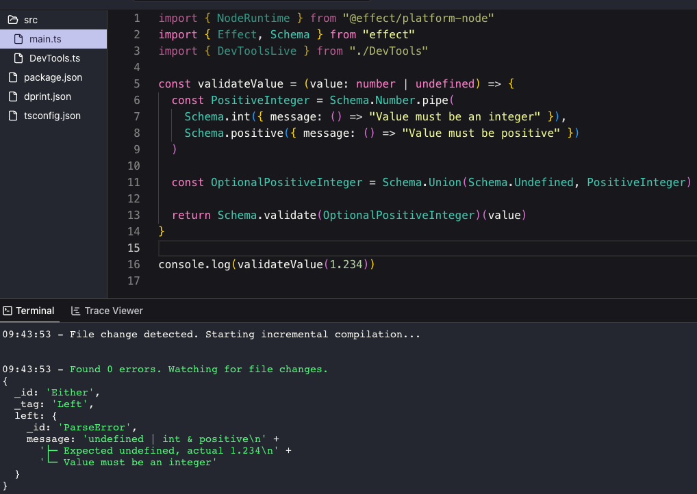Screen dimensions: 697x494
Task: Click 'Left' tag in terminal output
Action: (70, 404)
